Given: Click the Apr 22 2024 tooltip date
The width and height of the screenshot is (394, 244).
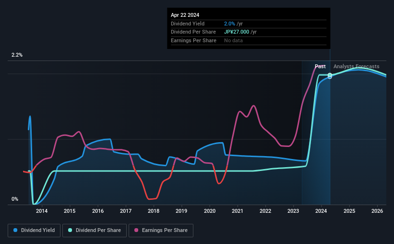Looking at the screenshot, I should pyautogui.click(x=185, y=15).
